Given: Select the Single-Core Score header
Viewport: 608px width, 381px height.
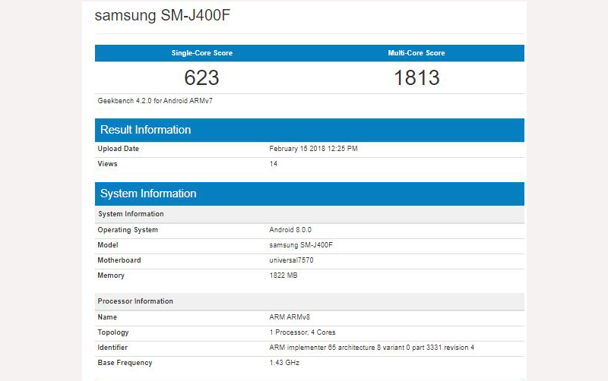Looking at the screenshot, I should coord(202,53).
